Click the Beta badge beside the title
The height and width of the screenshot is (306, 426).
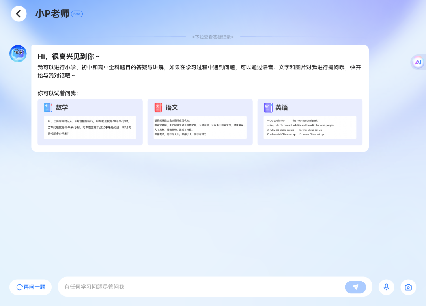click(x=77, y=13)
